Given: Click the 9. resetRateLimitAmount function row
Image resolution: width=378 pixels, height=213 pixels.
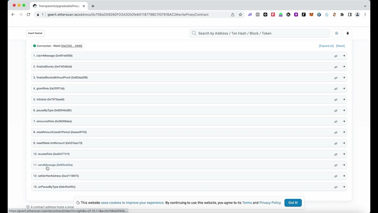Looking at the screenshot, I should pos(189,143).
